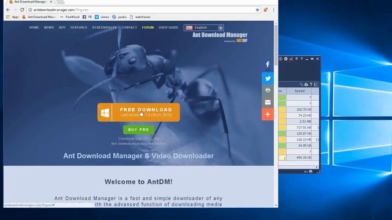
Task: Select the Ant Download Manager browser tab
Action: point(29,2)
